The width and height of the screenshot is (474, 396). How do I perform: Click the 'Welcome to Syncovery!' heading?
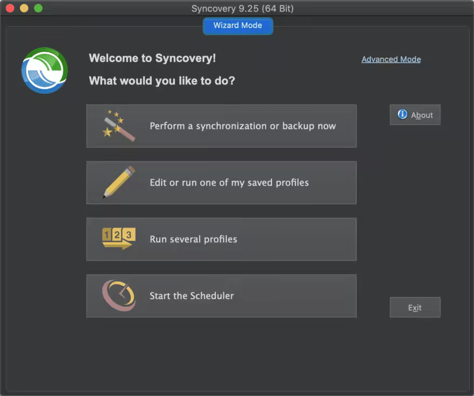(x=152, y=58)
